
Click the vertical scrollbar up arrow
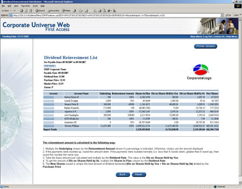pyautogui.click(x=240, y=19)
